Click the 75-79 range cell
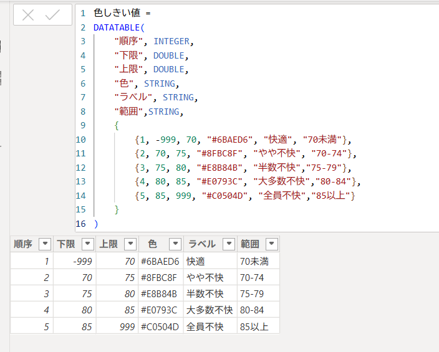Viewport: 439px width, 352px height. tap(258, 293)
